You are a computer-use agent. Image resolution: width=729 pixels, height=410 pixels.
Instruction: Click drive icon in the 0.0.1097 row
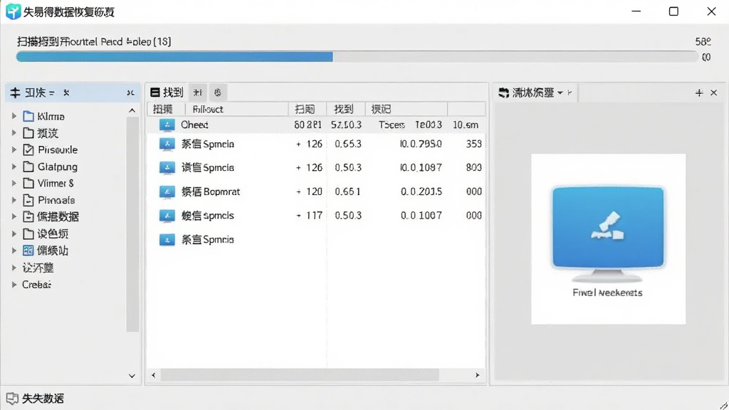(x=167, y=167)
